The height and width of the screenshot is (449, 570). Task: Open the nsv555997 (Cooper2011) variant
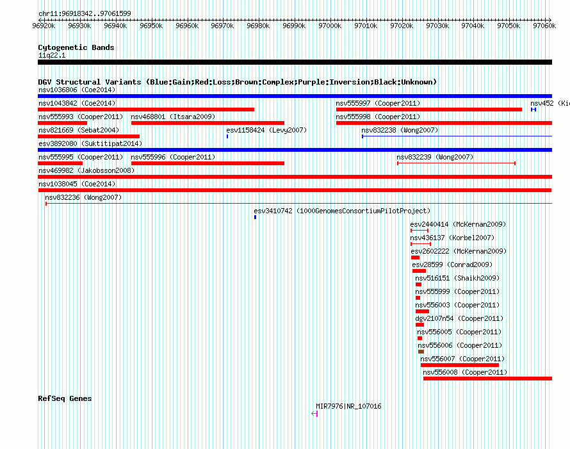378,103
